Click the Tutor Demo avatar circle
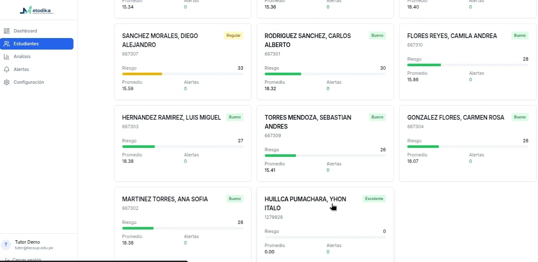Image resolution: width=538 pixels, height=262 pixels. coord(6,244)
